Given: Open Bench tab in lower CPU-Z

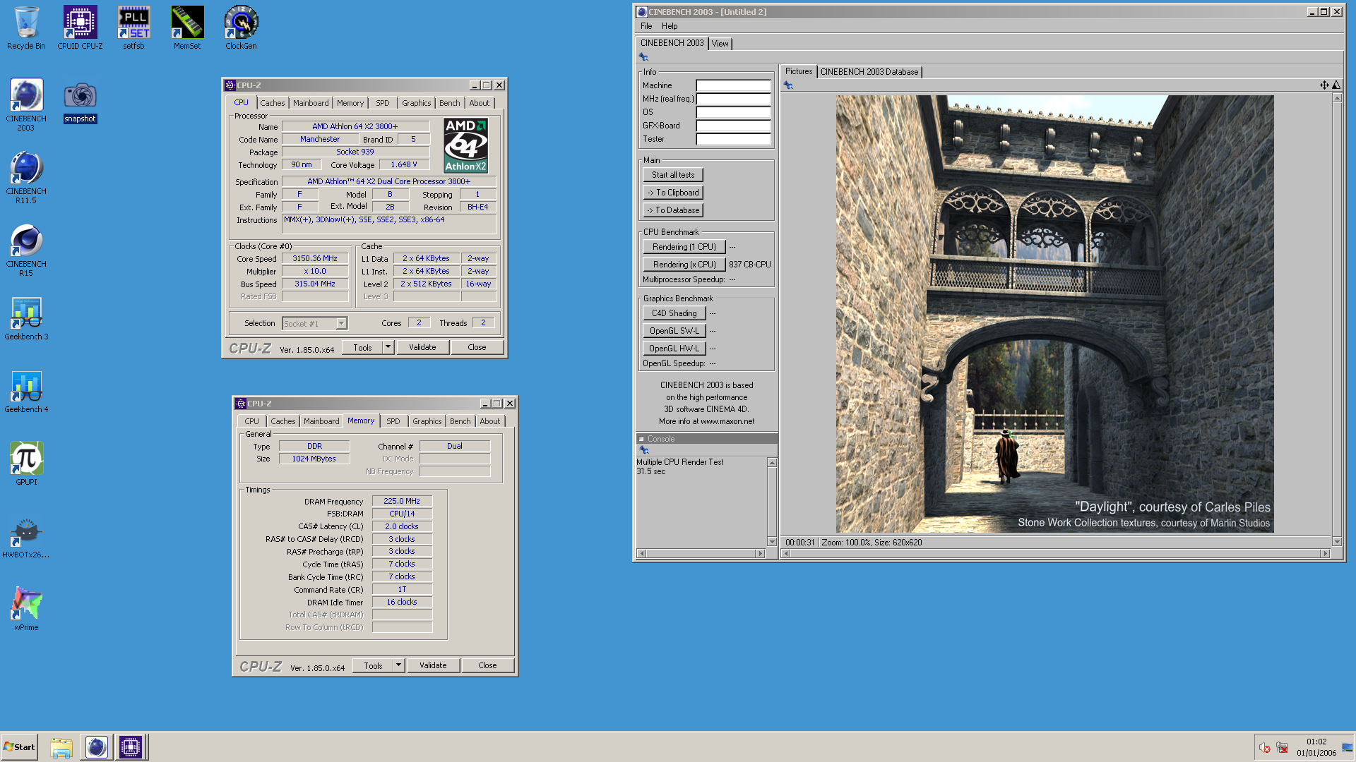Looking at the screenshot, I should (460, 421).
